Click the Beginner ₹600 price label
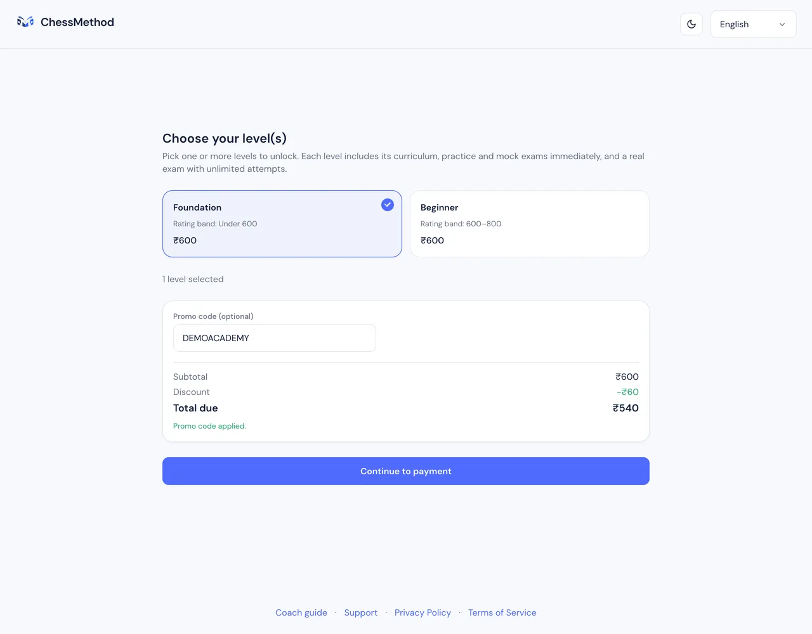Screen dimensions: 812x634 pyautogui.click(x=432, y=240)
